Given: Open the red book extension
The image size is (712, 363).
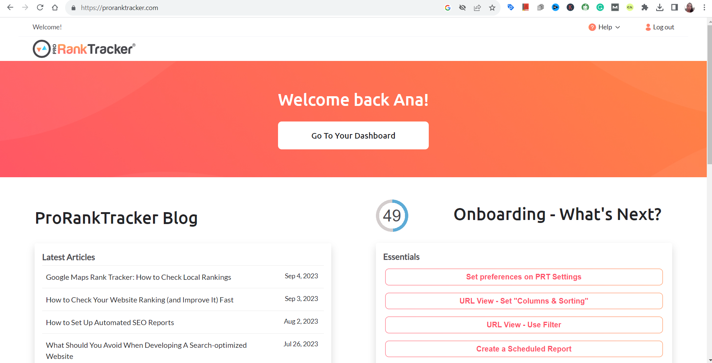Looking at the screenshot, I should tap(526, 7).
